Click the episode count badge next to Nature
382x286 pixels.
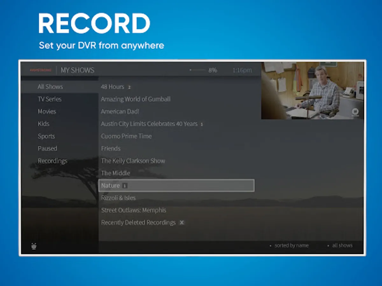coord(125,186)
